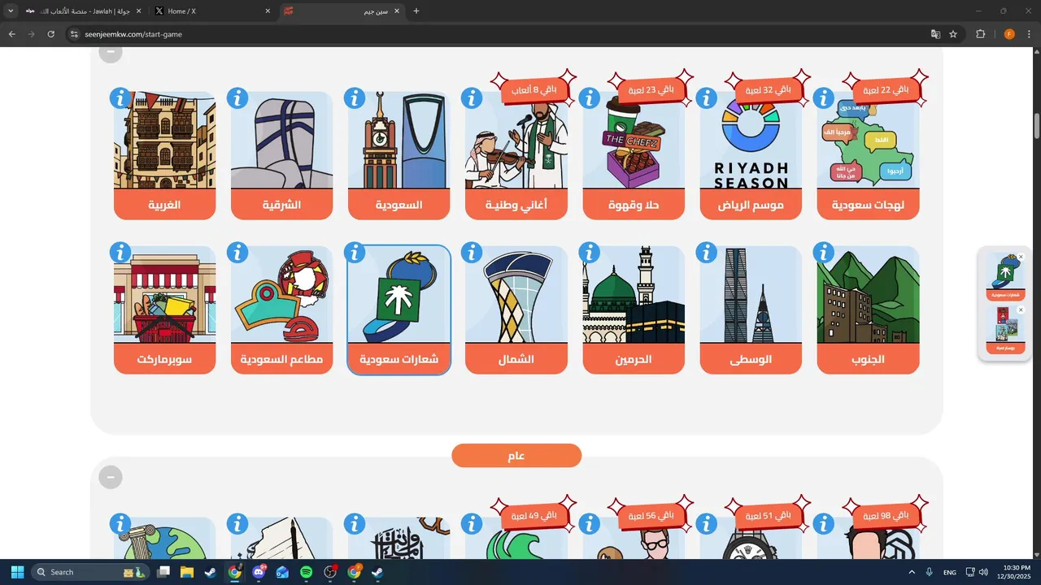Open info icon on الغربية card
The image size is (1041, 585).
120,98
